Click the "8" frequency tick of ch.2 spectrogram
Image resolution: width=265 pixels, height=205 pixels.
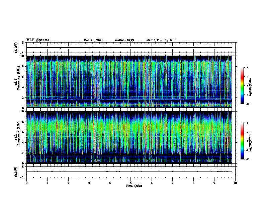pyautogui.click(x=23, y=122)
